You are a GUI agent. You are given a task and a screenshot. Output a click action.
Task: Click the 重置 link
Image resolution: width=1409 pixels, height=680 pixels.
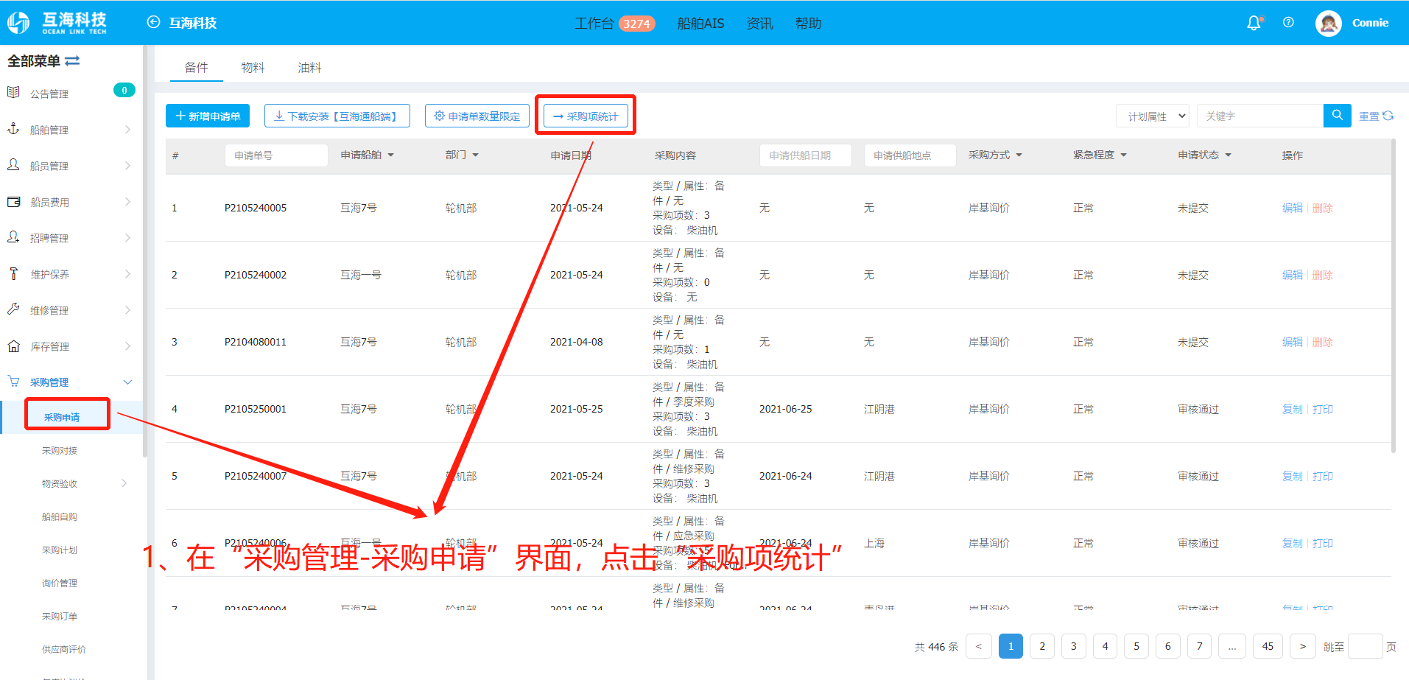(x=1369, y=116)
